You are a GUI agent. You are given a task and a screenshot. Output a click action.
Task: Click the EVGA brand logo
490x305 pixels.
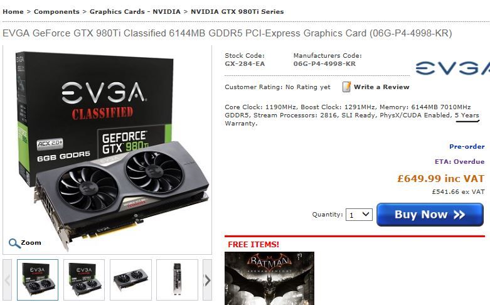[x=452, y=68]
